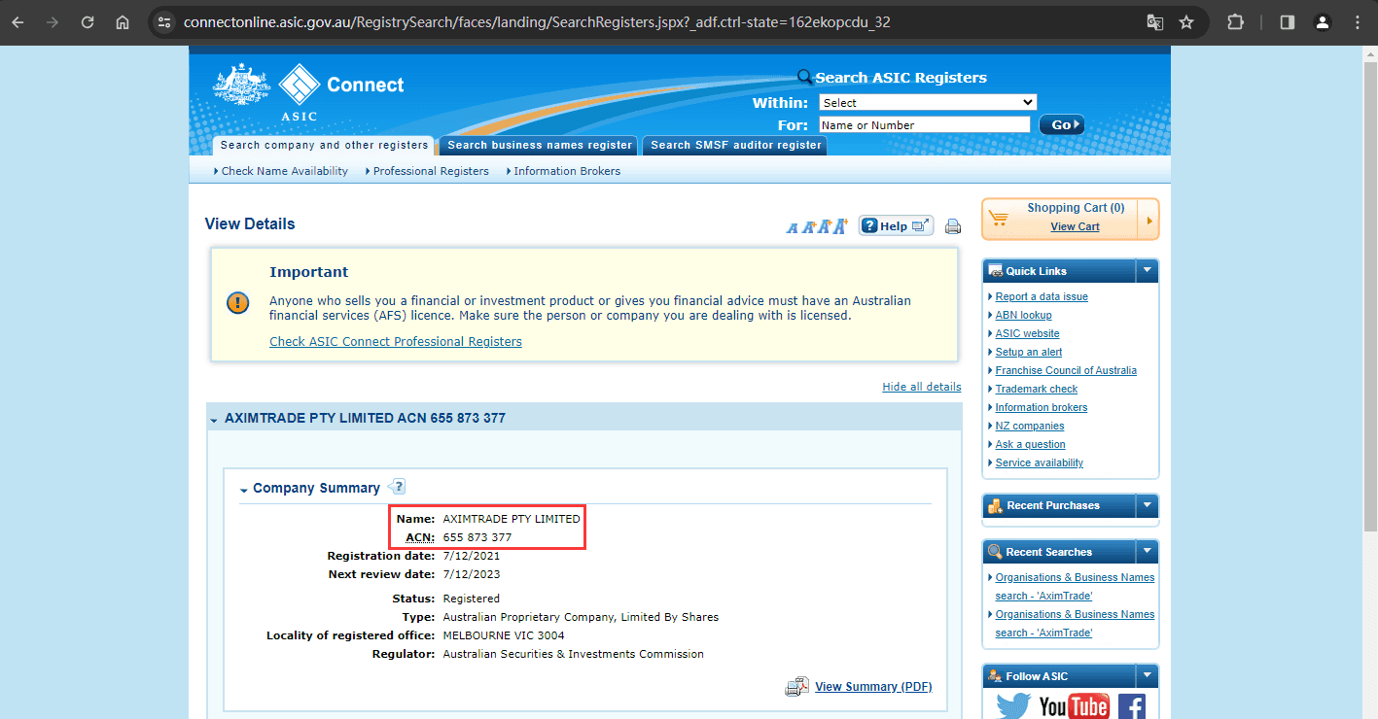
Task: Click the shopping cart icon
Action: pyautogui.click(x=1001, y=218)
